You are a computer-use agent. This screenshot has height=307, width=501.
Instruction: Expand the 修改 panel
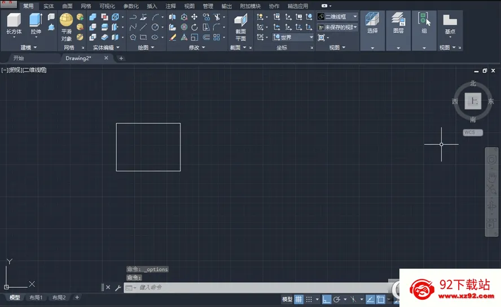(197, 47)
